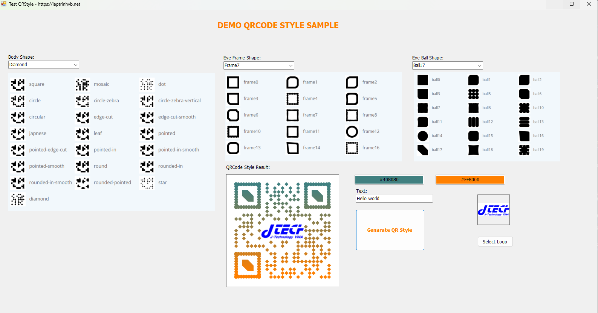The width and height of the screenshot is (598, 313).
Task: Choose the frame14 eye frame icon
Action: coord(293,148)
